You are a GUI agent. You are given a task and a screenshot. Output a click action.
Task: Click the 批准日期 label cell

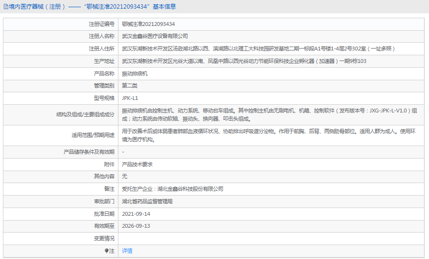coord(61,214)
